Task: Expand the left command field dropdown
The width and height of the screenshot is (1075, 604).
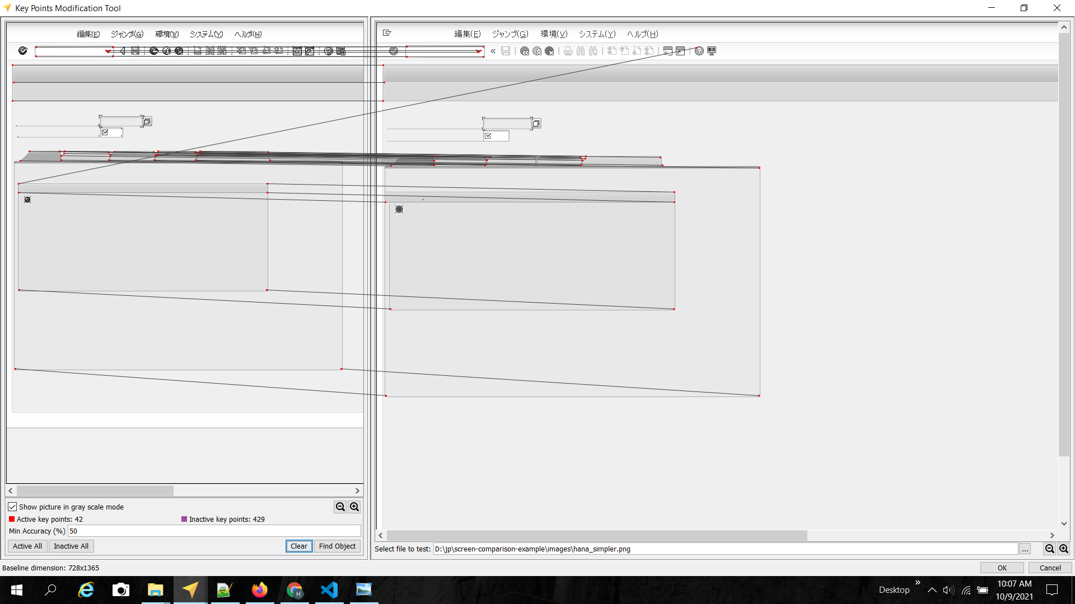Action: 107,51
